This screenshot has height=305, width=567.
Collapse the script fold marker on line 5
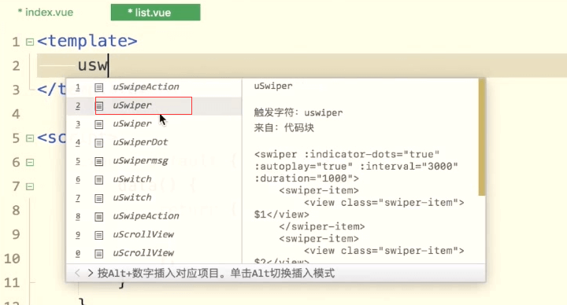[30, 138]
